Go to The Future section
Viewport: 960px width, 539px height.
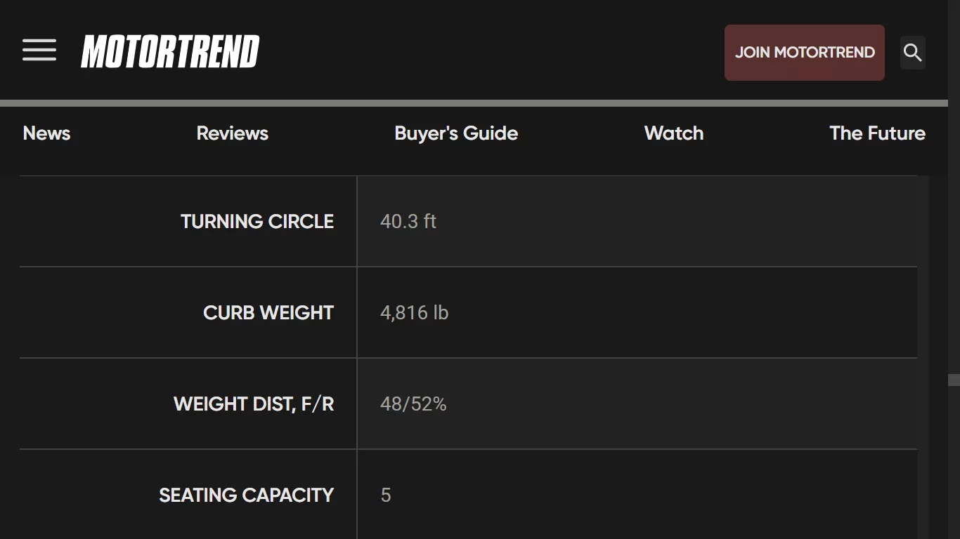point(877,133)
